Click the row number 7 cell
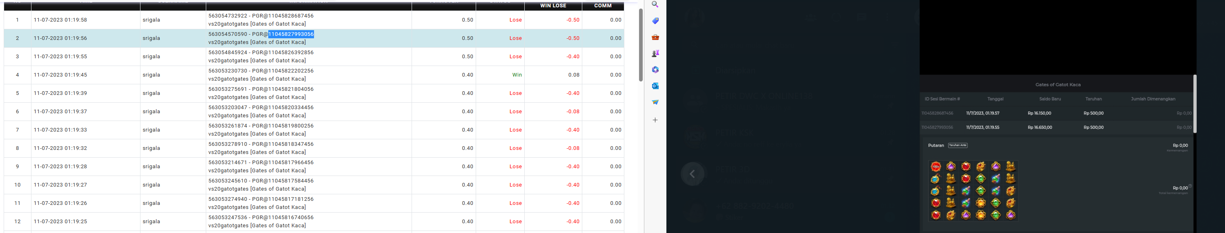The width and height of the screenshot is (1225, 233). click(x=18, y=130)
